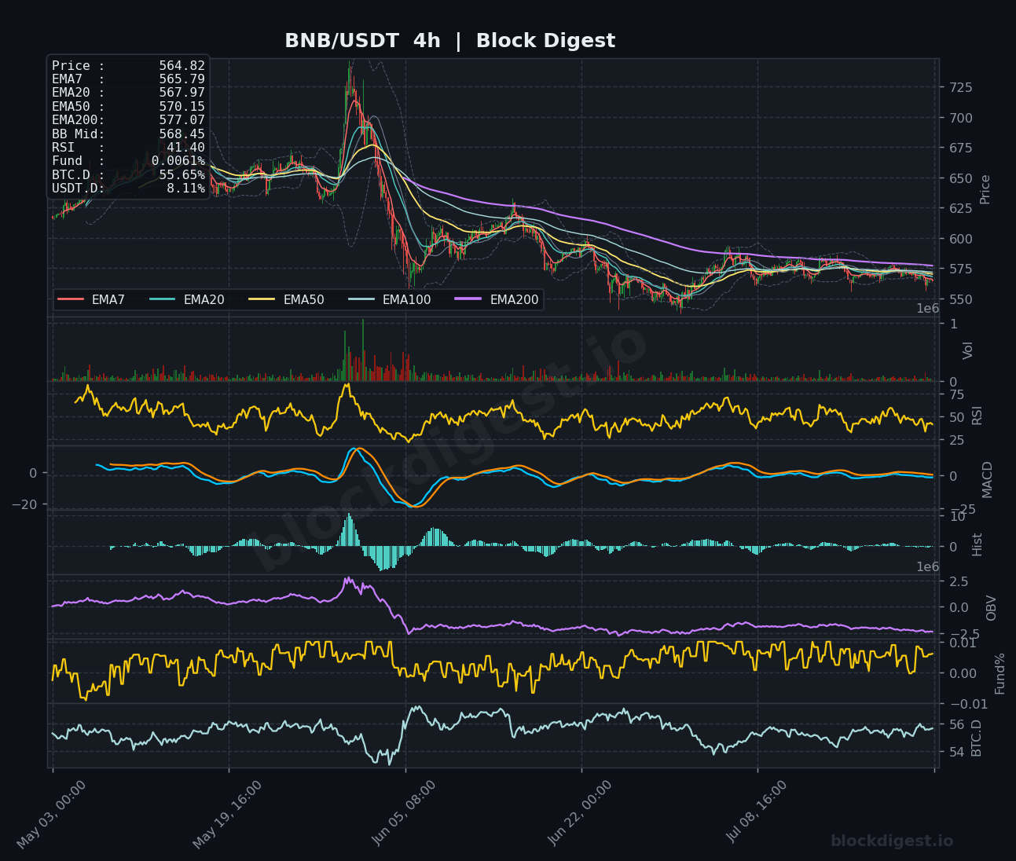The width and height of the screenshot is (1016, 861).
Task: Click the 'May 19, 16:00' date label
Action: pos(229,814)
